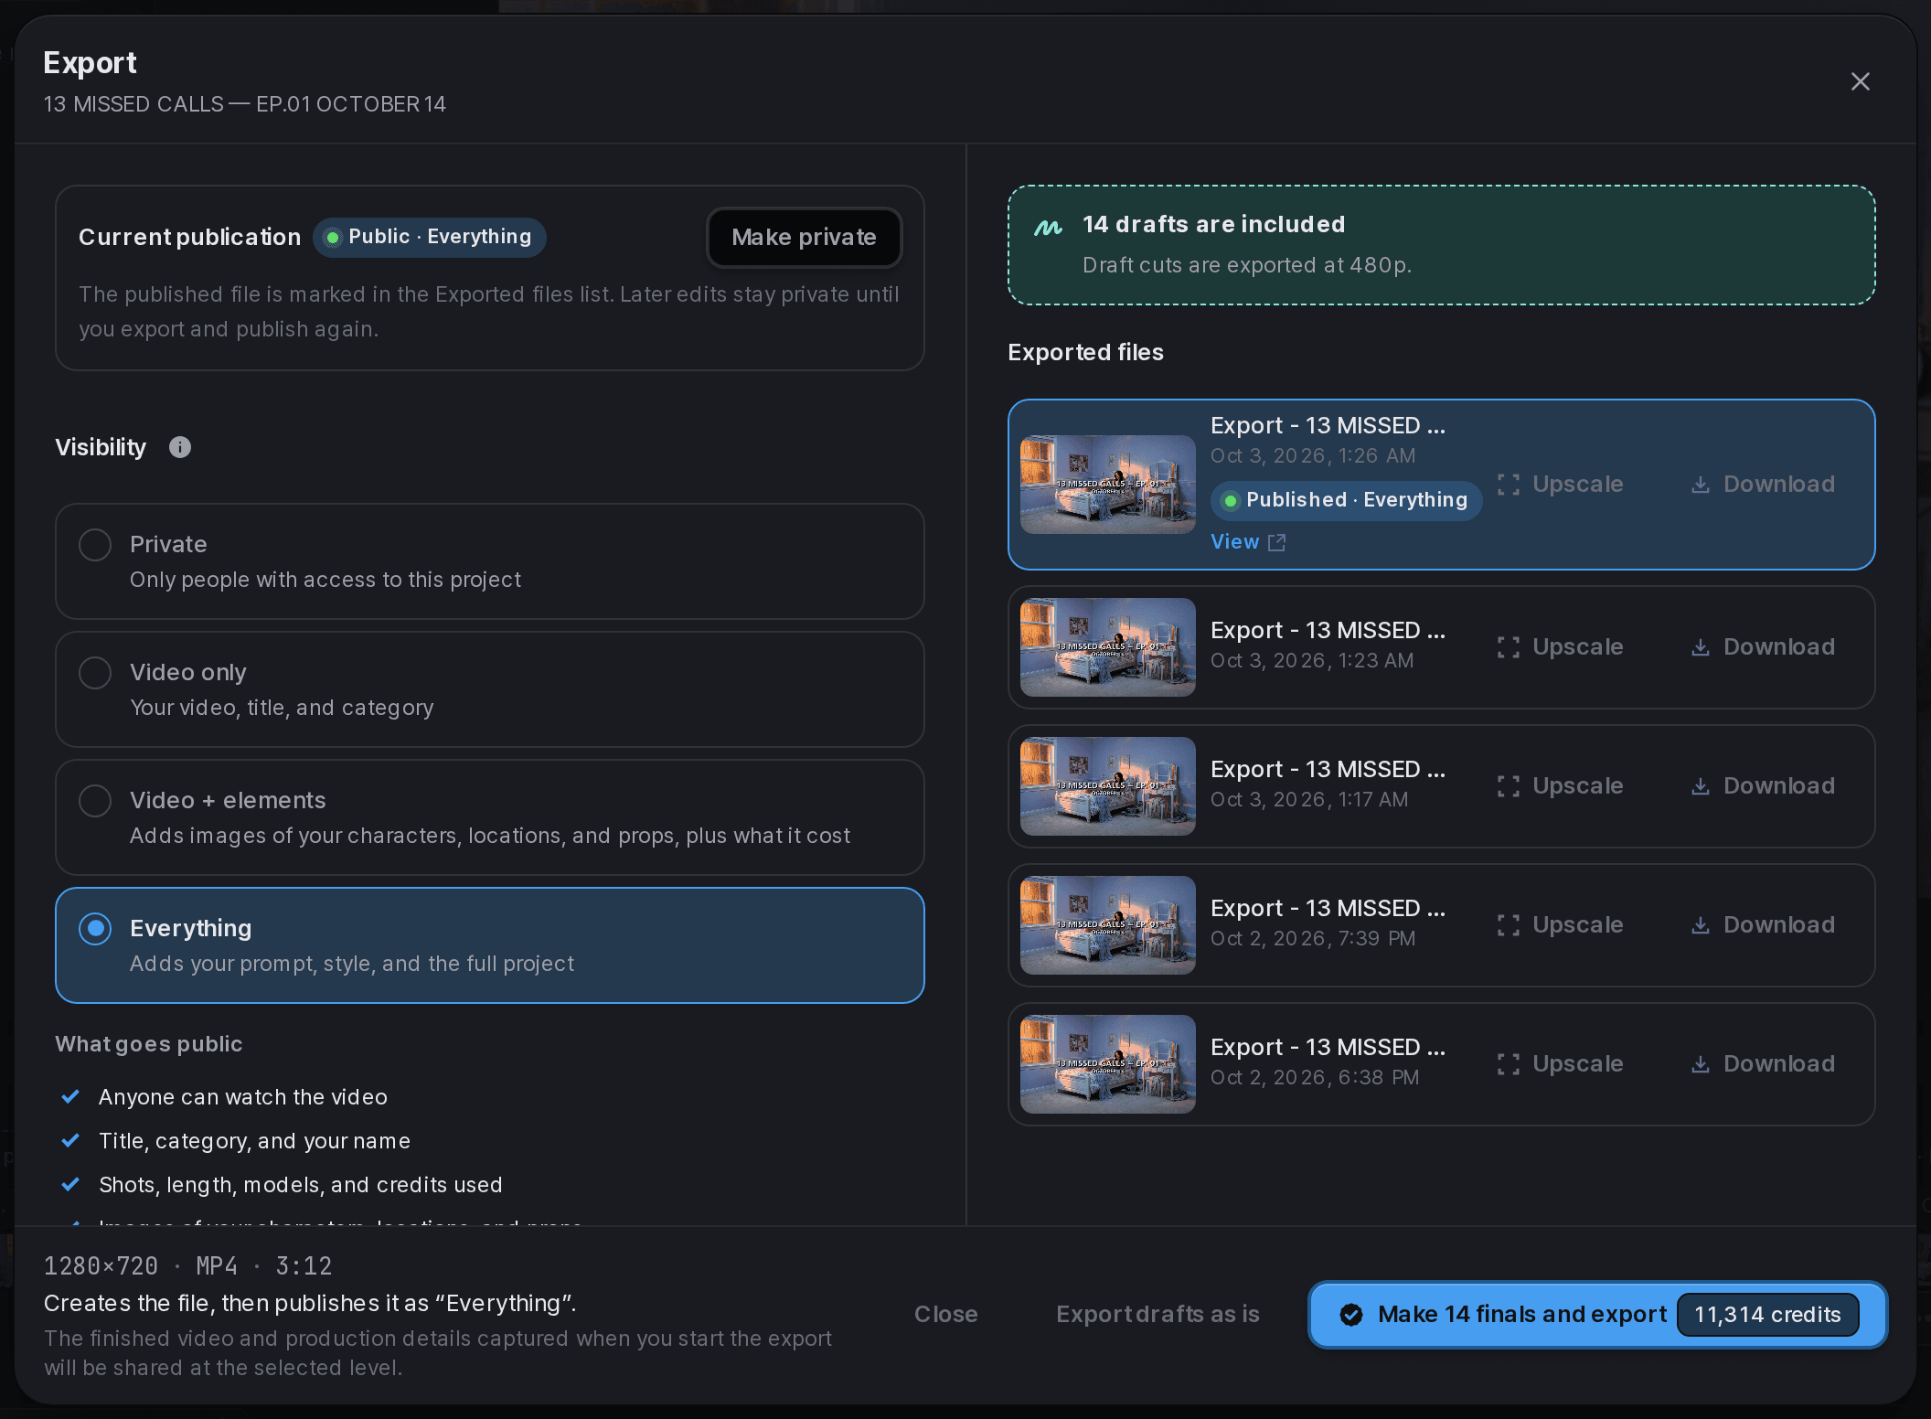
Task: Click the external link icon beside View
Action: [x=1277, y=543]
